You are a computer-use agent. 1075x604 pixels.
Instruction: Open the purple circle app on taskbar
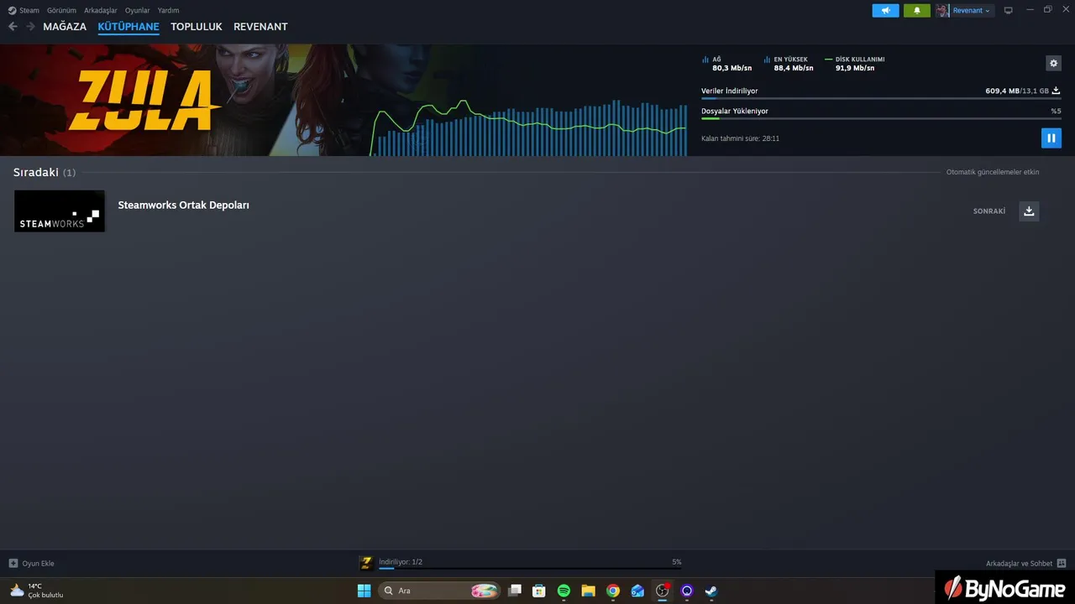(x=687, y=591)
